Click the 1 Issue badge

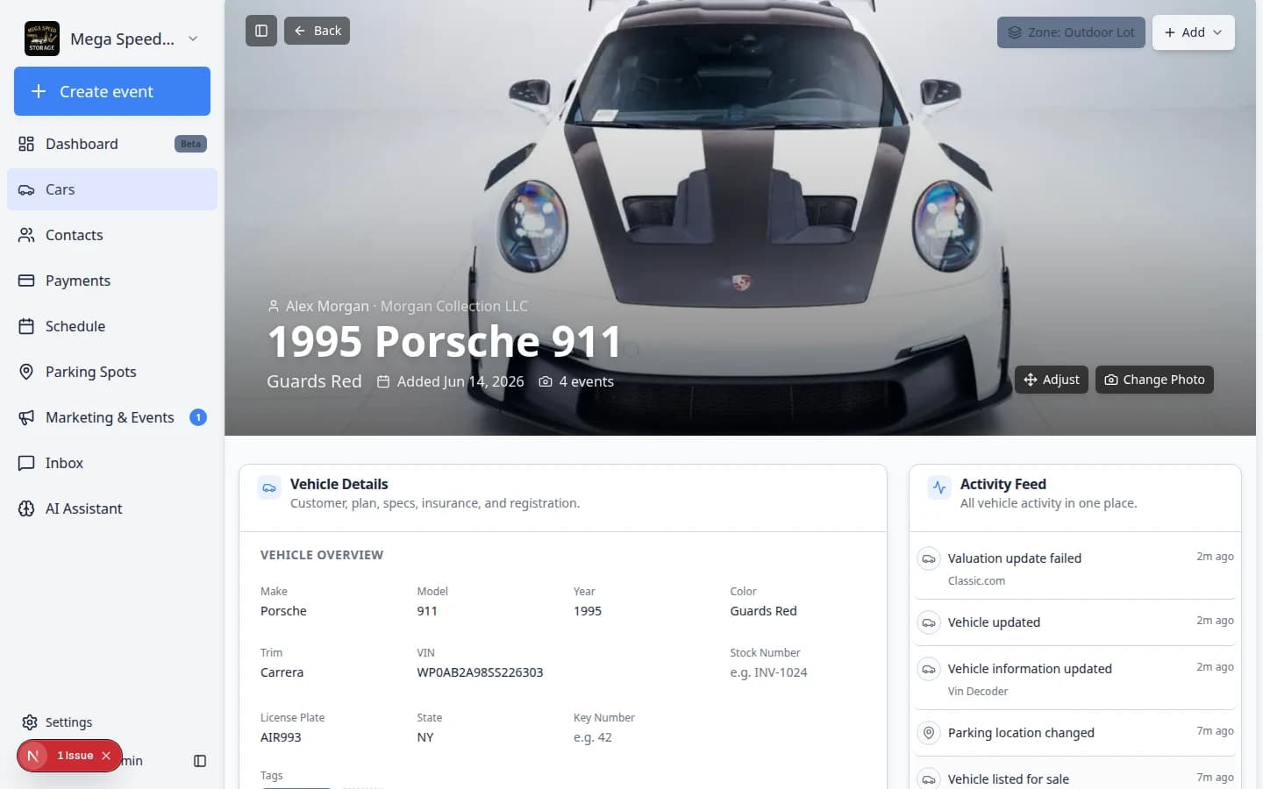pos(69,756)
